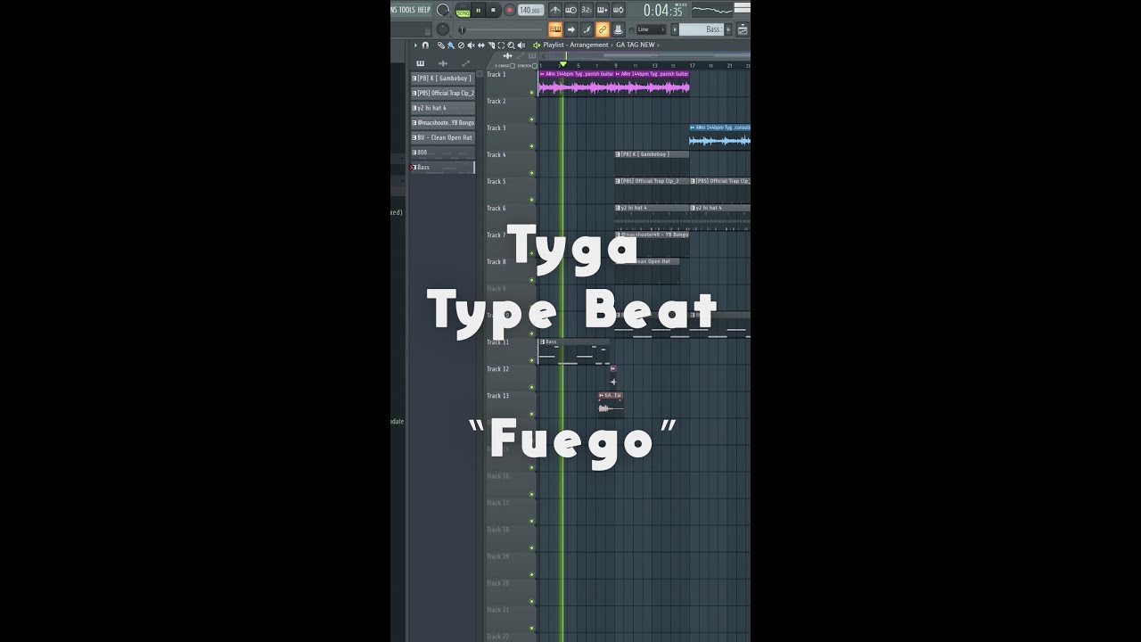Toggle typing keyboard to piano icon
This screenshot has height=642, width=1141.
coord(555,29)
